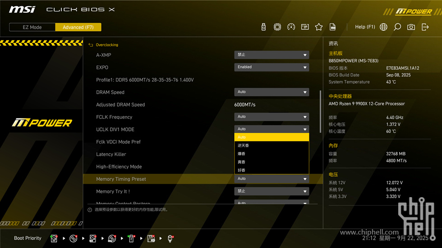Open the CPU chip info icon

(277, 27)
